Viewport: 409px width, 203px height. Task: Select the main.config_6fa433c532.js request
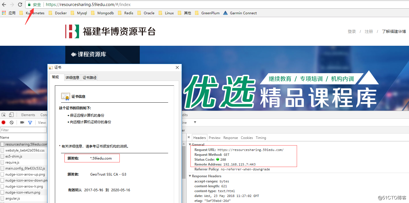click(x=24, y=168)
